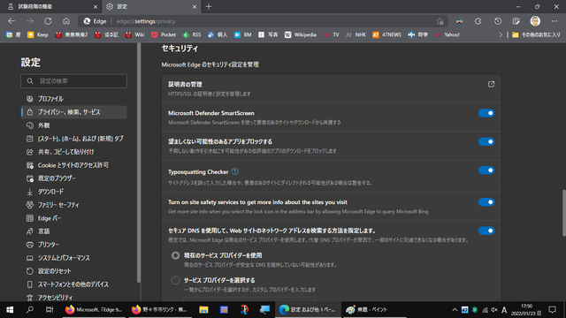
Task: Open the 47NEWS bookmark
Action: click(386, 34)
